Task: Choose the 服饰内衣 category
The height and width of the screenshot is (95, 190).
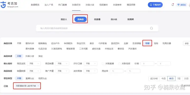Action: pyautogui.click(x=30, y=43)
